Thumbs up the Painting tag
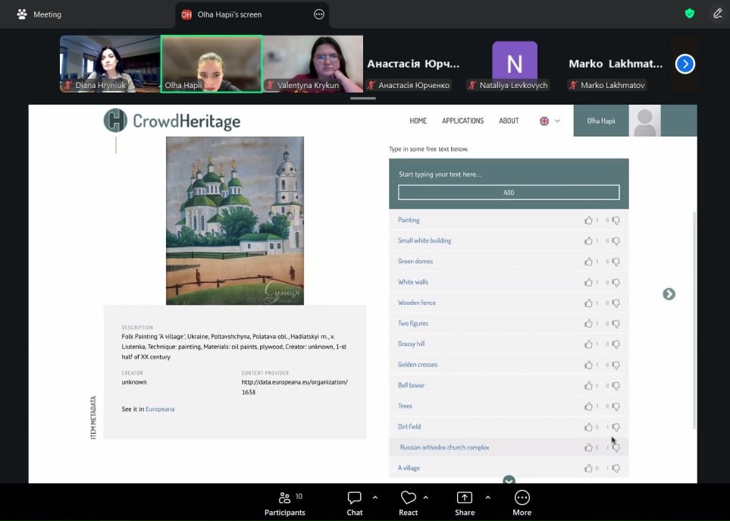Viewport: 730px width, 521px height. pyautogui.click(x=588, y=221)
